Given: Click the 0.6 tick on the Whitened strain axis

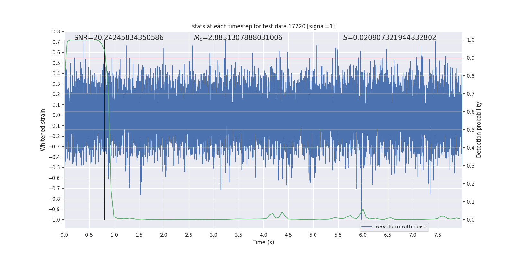Looking at the screenshot, I should pos(56,52).
